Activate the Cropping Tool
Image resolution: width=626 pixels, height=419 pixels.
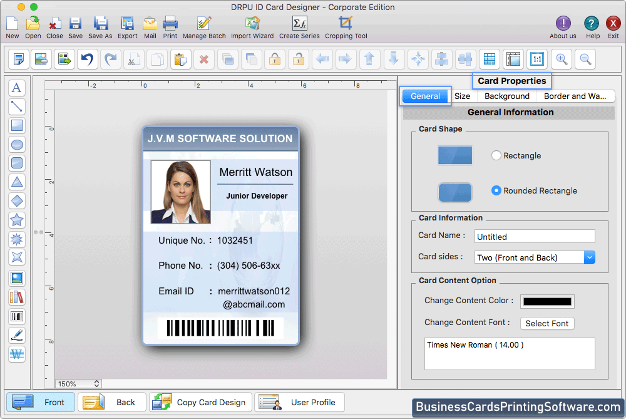pyautogui.click(x=346, y=28)
